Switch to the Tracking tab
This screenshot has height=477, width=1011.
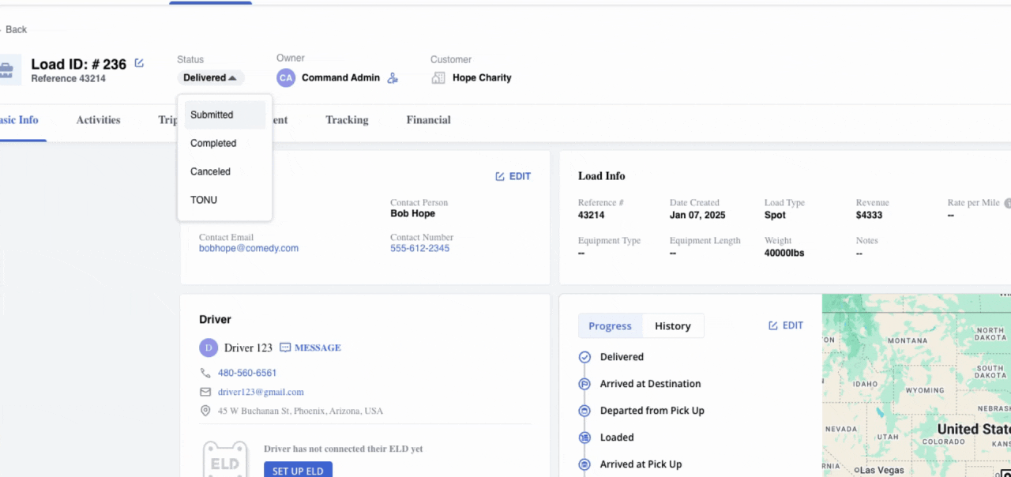[x=347, y=120]
